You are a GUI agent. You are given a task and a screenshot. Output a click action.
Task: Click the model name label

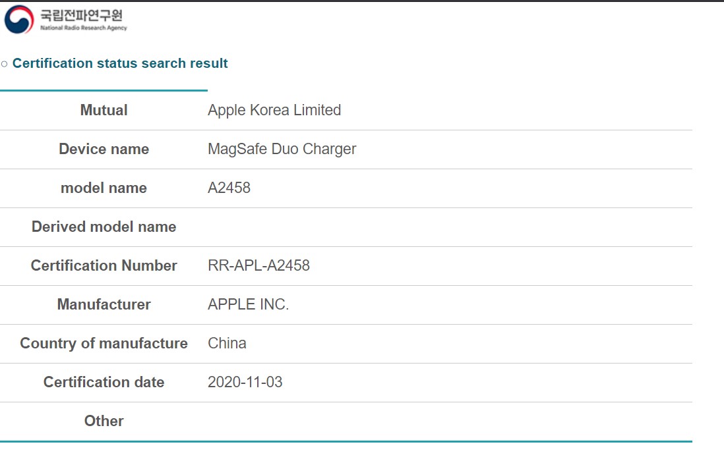pos(104,188)
